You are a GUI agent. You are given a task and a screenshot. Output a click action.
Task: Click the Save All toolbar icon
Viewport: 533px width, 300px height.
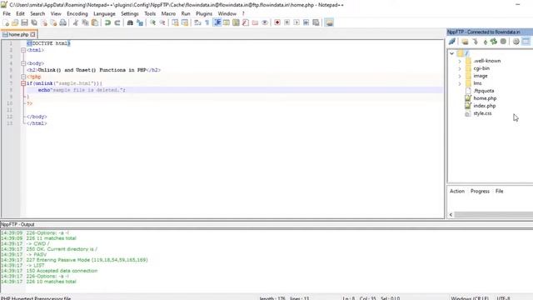[34, 22]
